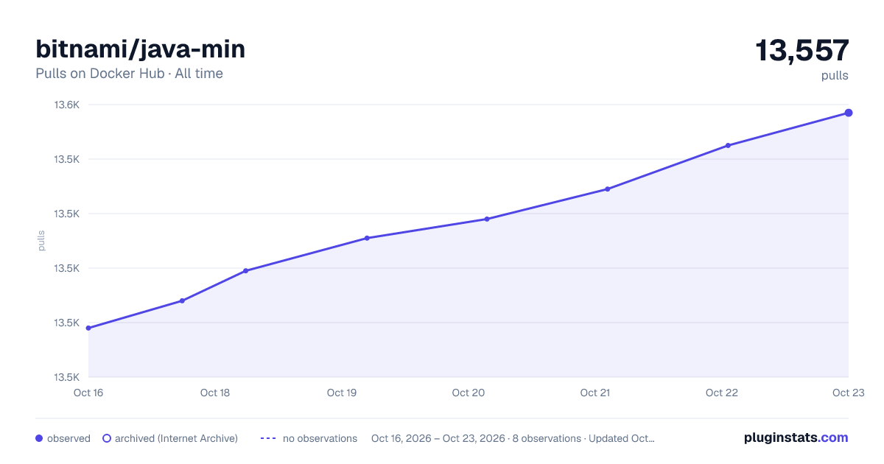The width and height of the screenshot is (884, 464).
Task: Click 'archived (Internet Archive)' legend label
Action: [x=176, y=438]
